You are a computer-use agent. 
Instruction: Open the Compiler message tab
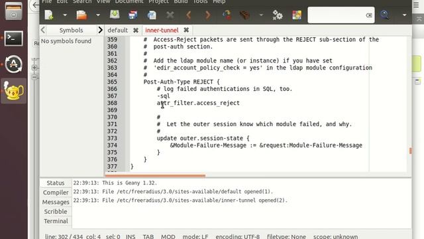(56, 193)
